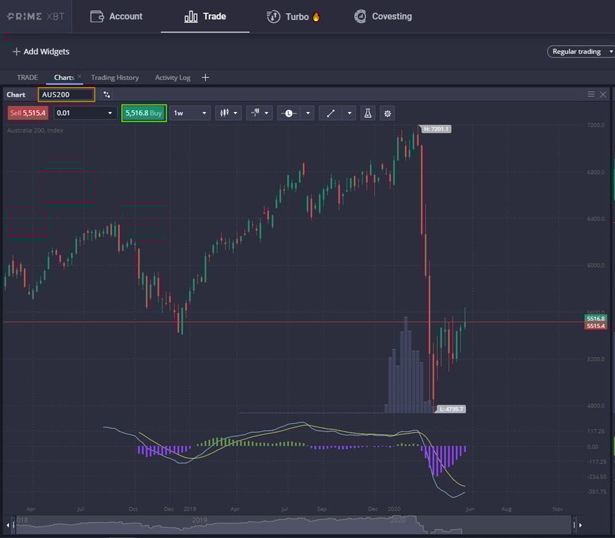Viewport: 615px width, 538px height.
Task: Click the AUS200 symbol input field
Action: (x=67, y=94)
